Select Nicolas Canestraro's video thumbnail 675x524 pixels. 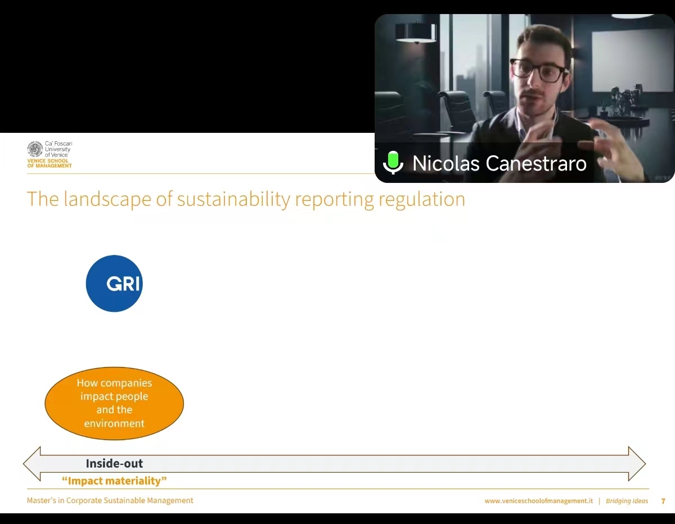coord(524,98)
